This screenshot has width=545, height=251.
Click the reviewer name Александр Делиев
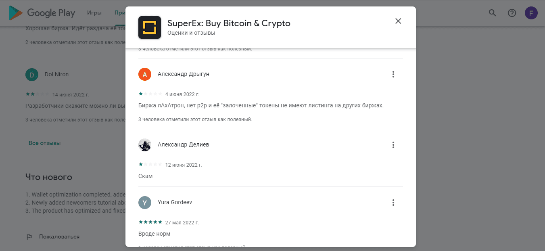(183, 145)
